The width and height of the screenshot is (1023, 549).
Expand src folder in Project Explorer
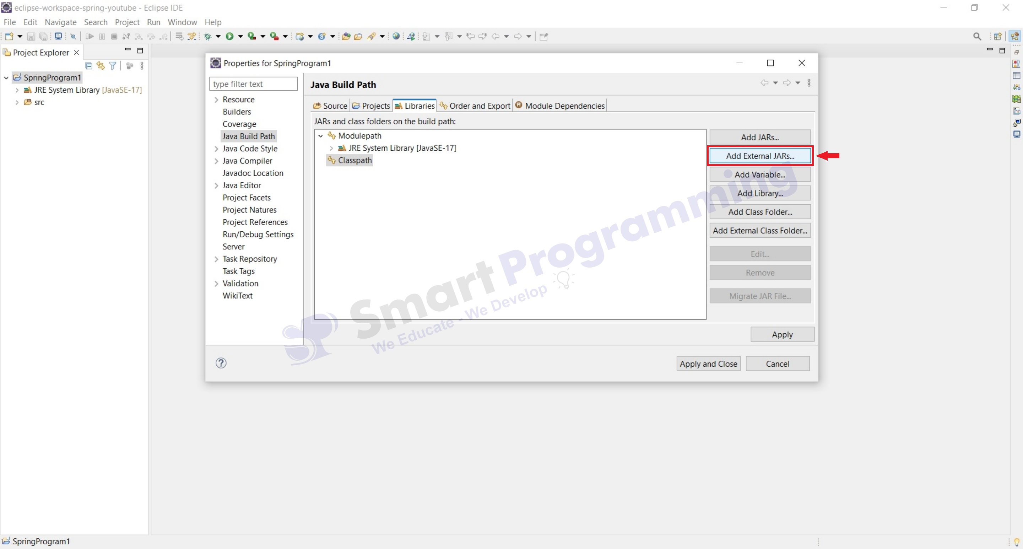point(17,102)
